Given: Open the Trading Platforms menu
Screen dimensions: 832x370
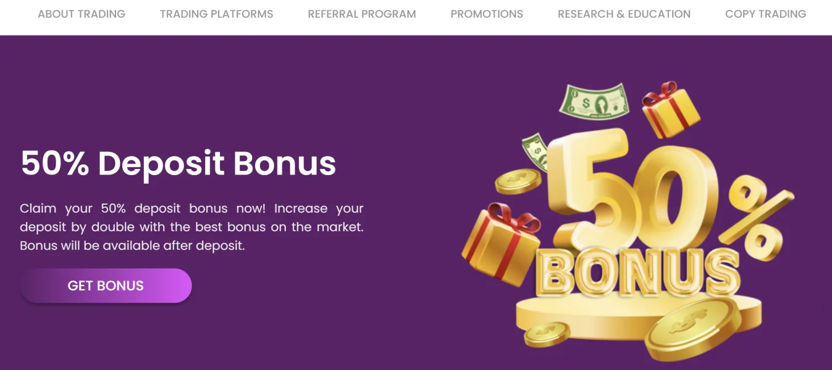Looking at the screenshot, I should click(216, 14).
